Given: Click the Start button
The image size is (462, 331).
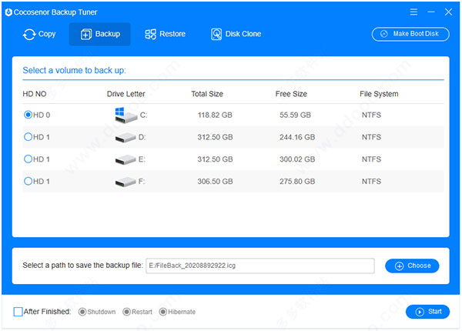Looking at the screenshot, I should click(x=427, y=312).
